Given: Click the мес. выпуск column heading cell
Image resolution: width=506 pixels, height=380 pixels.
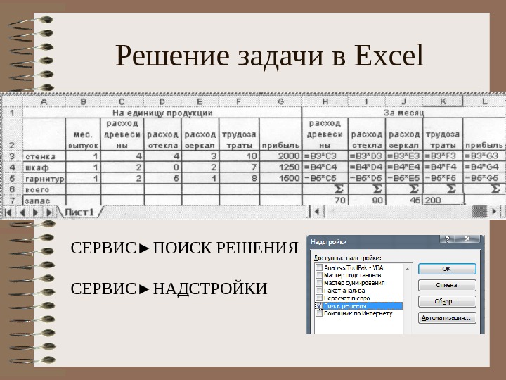Looking at the screenshot, I should click(83, 134).
